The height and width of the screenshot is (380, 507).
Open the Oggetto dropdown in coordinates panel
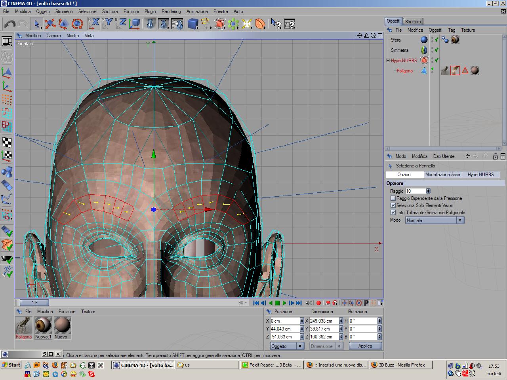coord(287,346)
